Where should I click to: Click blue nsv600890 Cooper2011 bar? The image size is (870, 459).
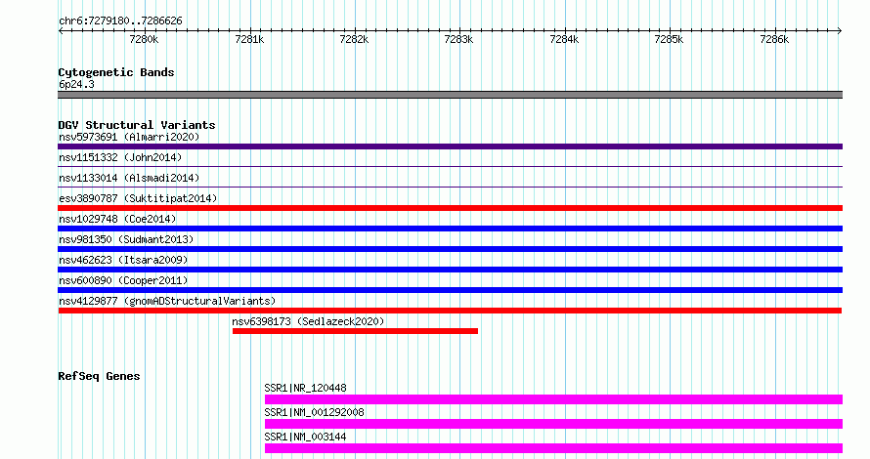click(450, 290)
